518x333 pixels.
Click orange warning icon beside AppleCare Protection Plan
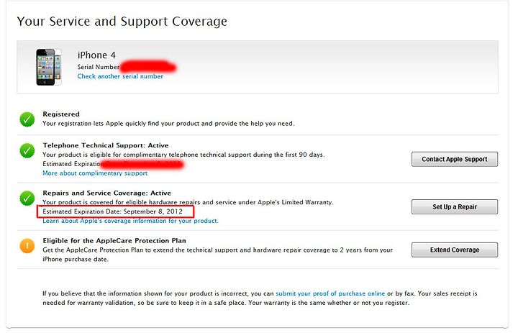coord(27,246)
